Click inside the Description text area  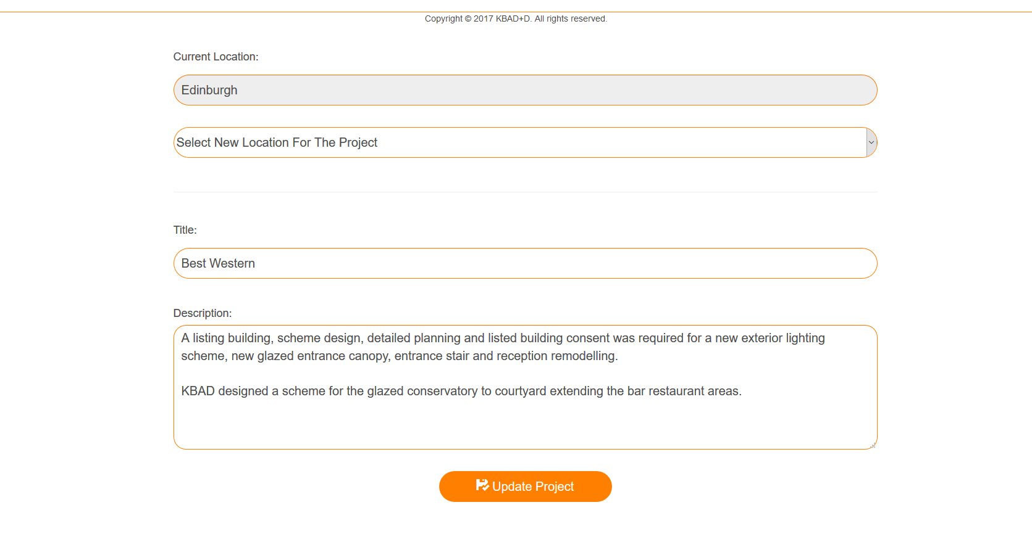click(x=525, y=387)
